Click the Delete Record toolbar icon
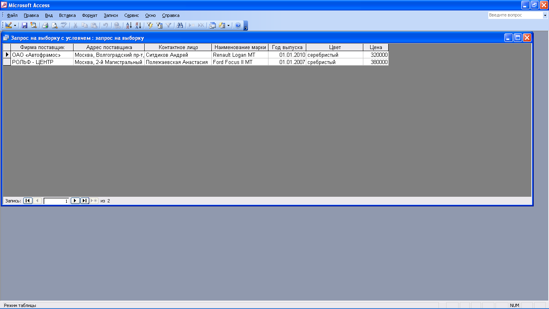Screen dimensions: 549x309 201,25
